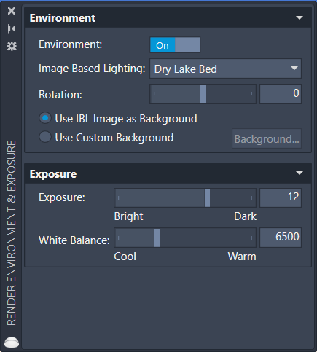Open Image Based Lighting dropdown
The width and height of the screenshot is (317, 352).
pyautogui.click(x=225, y=69)
